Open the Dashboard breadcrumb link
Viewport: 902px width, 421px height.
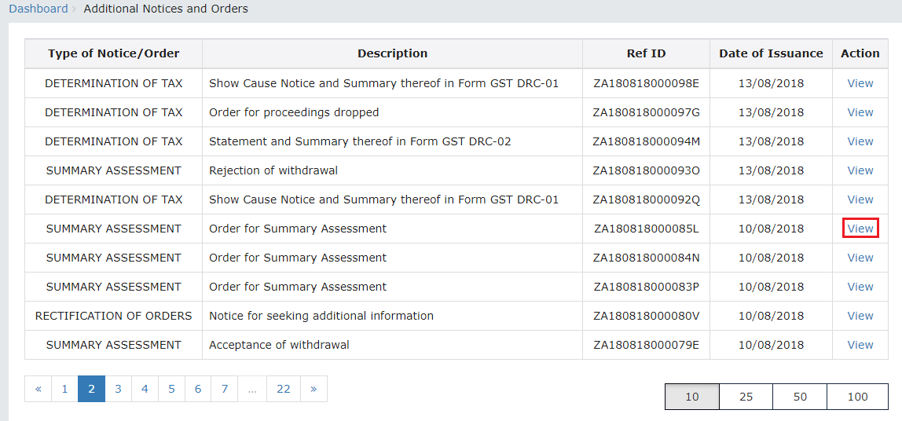tap(38, 9)
